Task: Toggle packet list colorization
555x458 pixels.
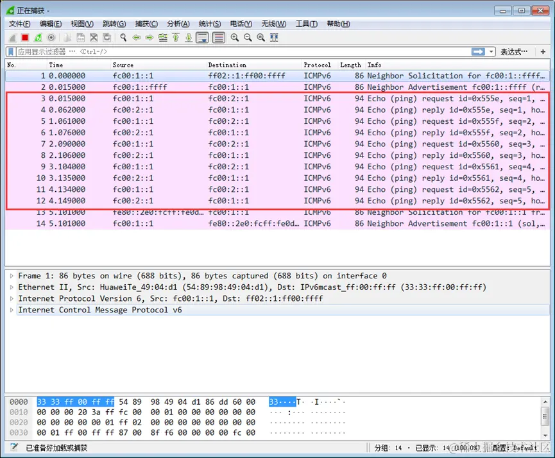Action: pyautogui.click(x=219, y=37)
